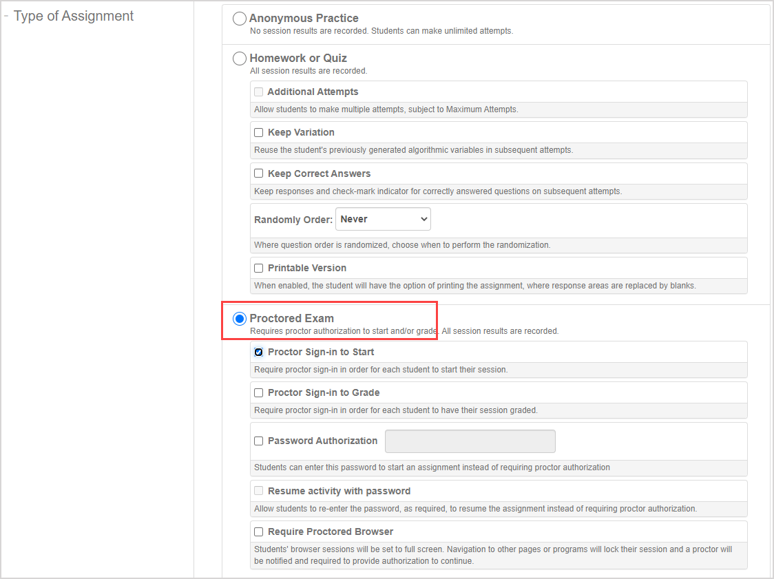
Task: Click the Password Authorization text field
Action: click(470, 441)
